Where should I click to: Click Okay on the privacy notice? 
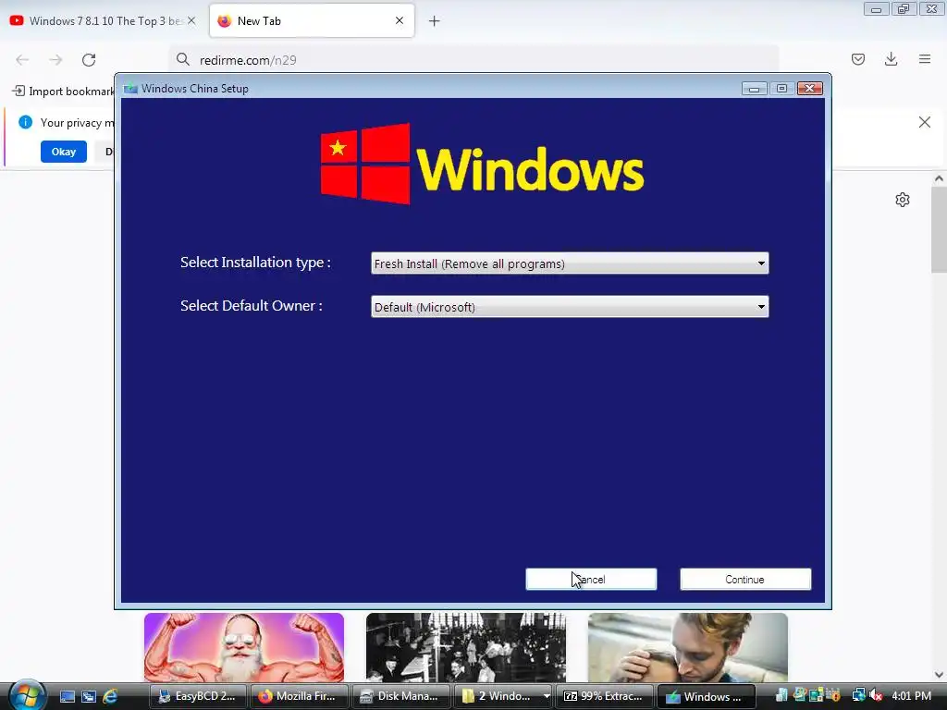(64, 152)
